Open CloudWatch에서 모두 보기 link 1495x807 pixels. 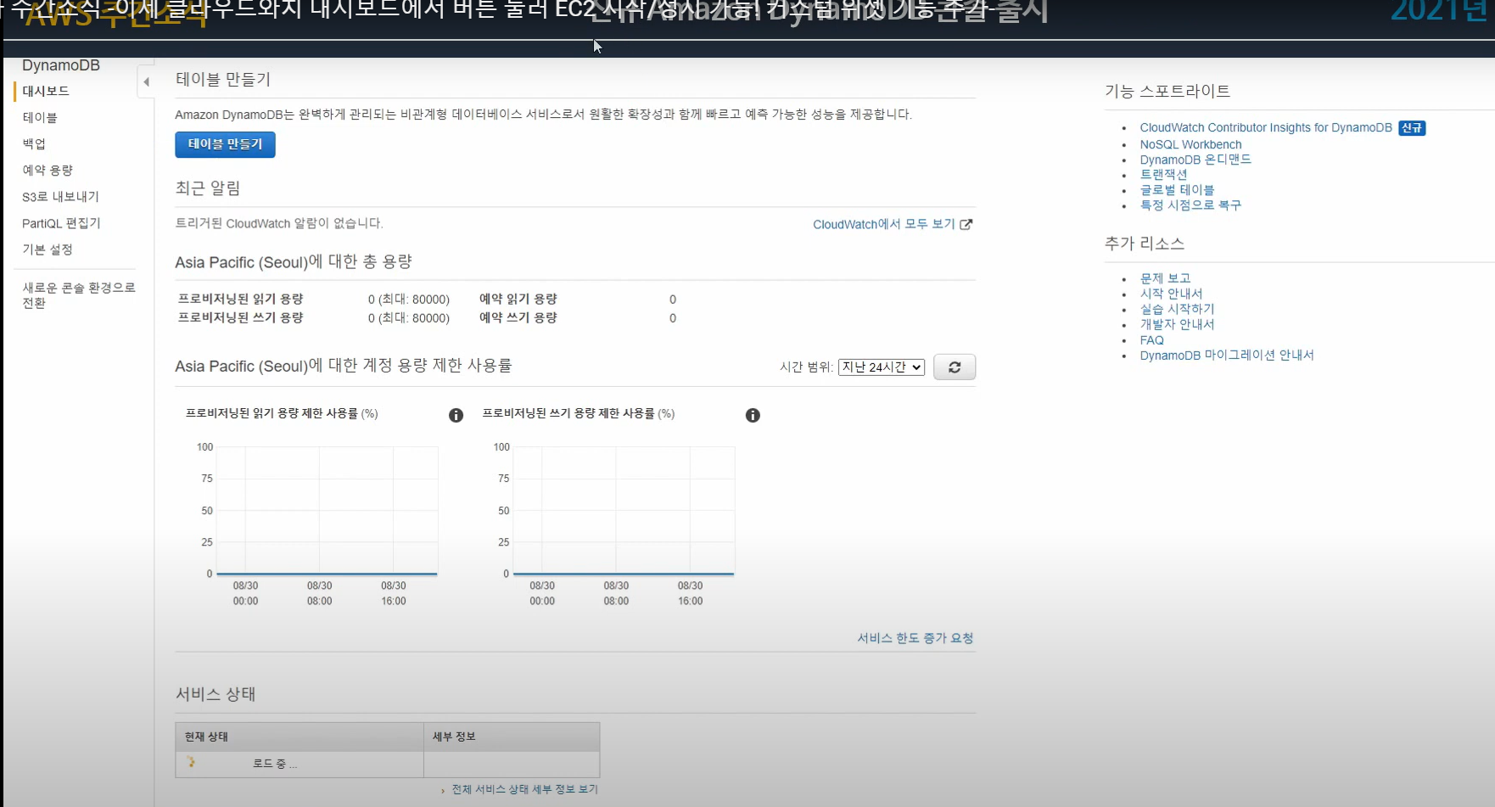tap(884, 224)
